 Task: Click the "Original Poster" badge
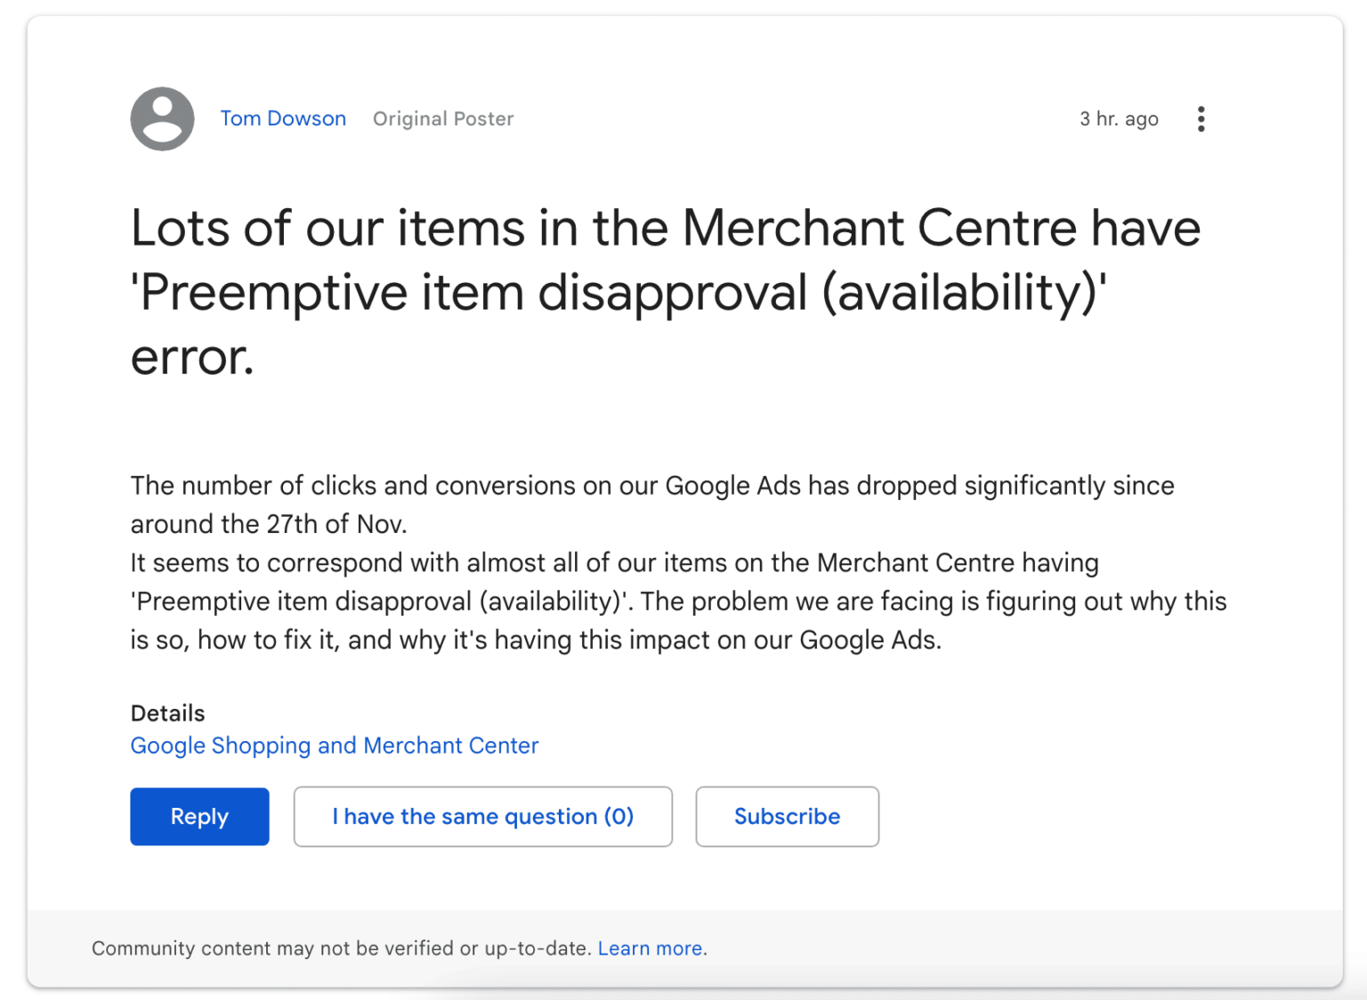[x=442, y=118]
